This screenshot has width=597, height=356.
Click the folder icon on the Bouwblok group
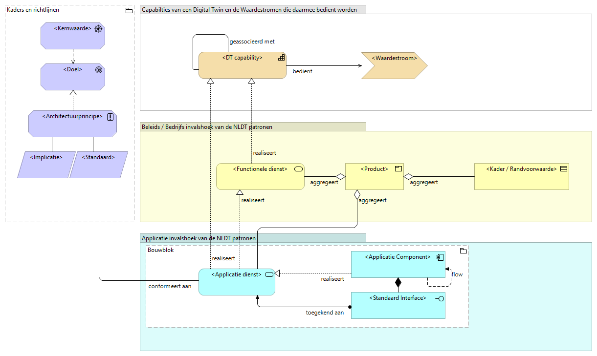(463, 250)
